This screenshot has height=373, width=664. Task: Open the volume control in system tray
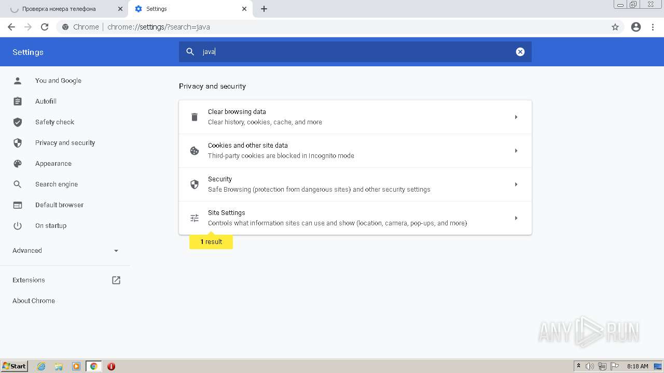click(x=589, y=366)
